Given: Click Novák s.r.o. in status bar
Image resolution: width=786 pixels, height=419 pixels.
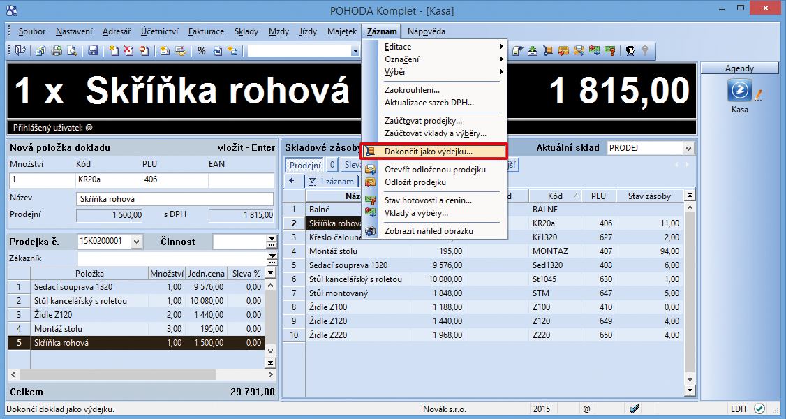Looking at the screenshot, I should click(x=445, y=409).
